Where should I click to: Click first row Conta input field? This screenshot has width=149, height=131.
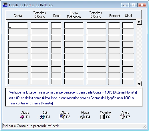18,25
